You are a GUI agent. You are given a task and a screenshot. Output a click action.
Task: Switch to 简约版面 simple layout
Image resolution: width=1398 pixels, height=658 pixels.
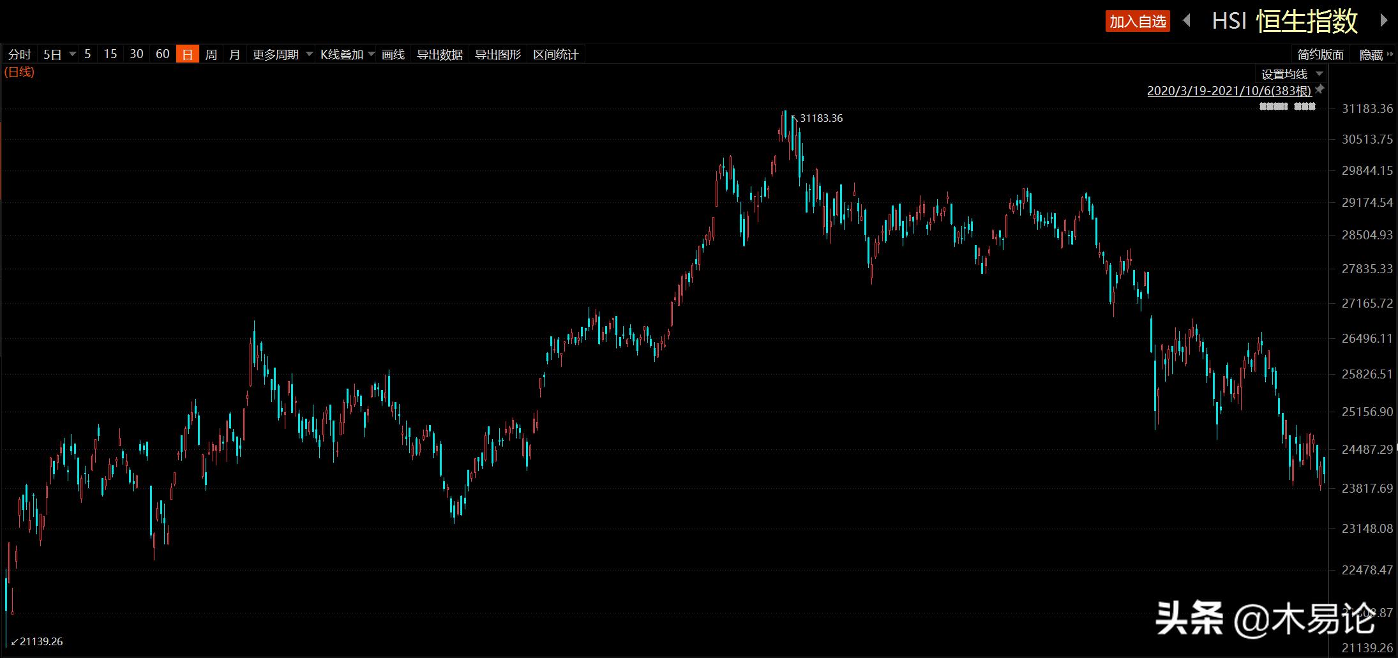(1321, 55)
